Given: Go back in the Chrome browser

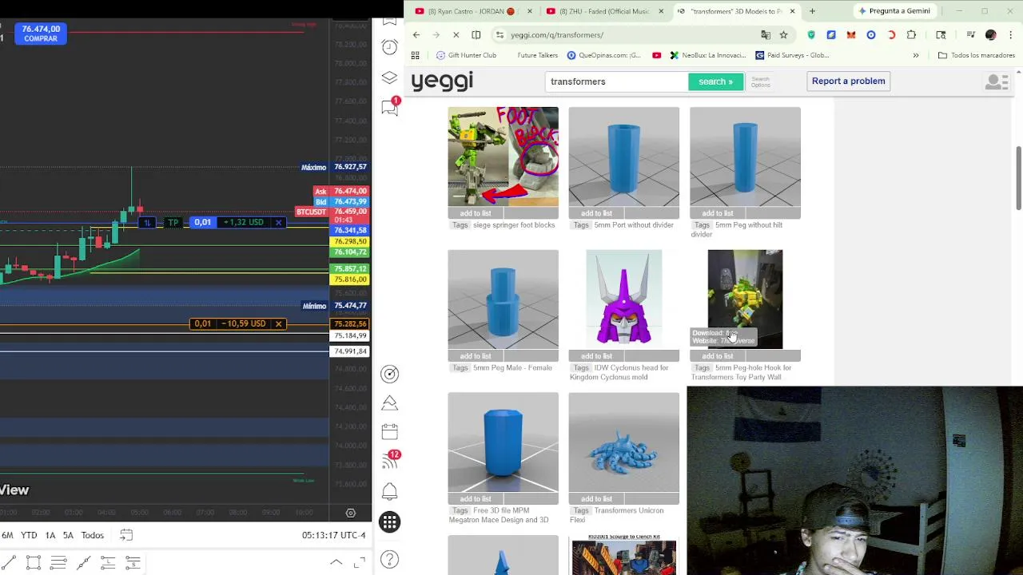Looking at the screenshot, I should pyautogui.click(x=416, y=34).
